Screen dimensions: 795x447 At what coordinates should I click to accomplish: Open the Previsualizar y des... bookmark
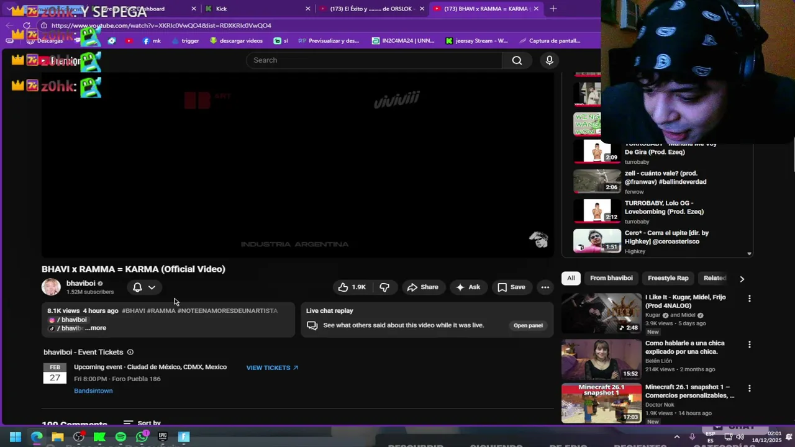[x=329, y=41]
